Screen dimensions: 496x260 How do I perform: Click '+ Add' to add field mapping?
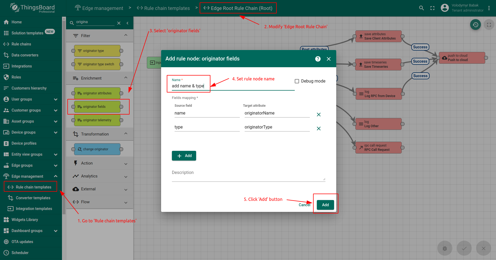[x=184, y=156]
